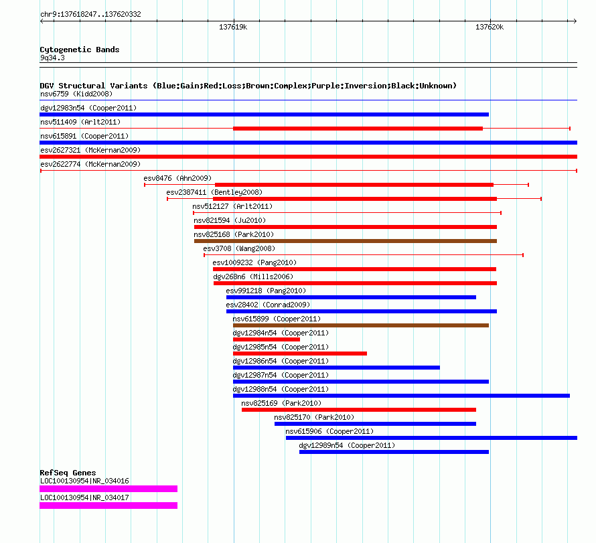Viewport: 596px width, 543px height.
Task: Click the nsv511409 (Arlt2011) label
Action: [80, 122]
